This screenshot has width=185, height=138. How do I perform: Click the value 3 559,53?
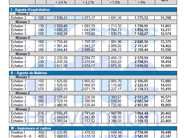pos(141,121)
